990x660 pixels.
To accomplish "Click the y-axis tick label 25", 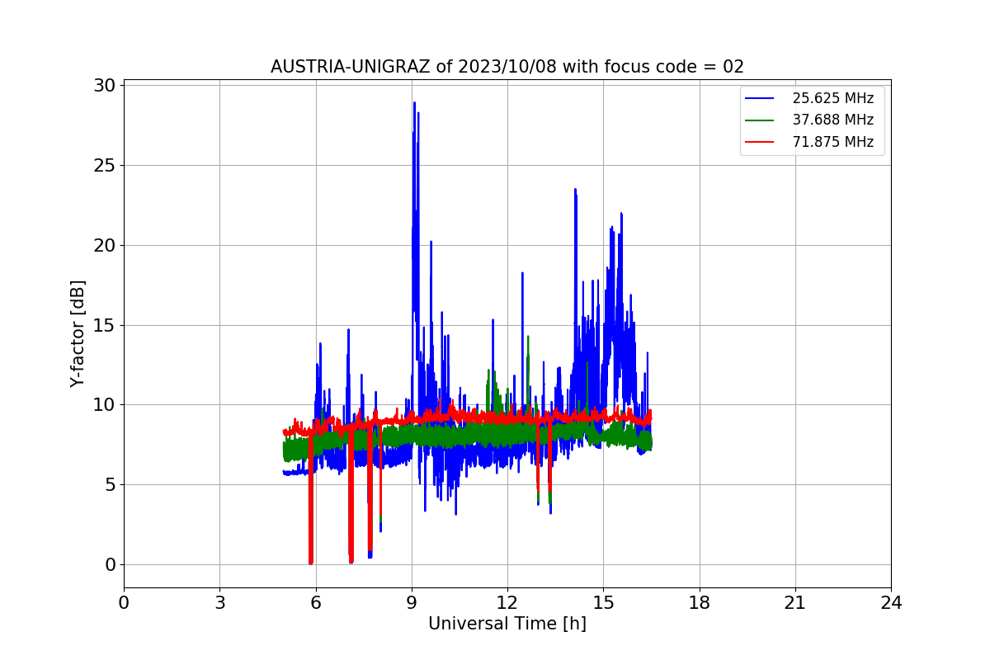I will tap(106, 165).
